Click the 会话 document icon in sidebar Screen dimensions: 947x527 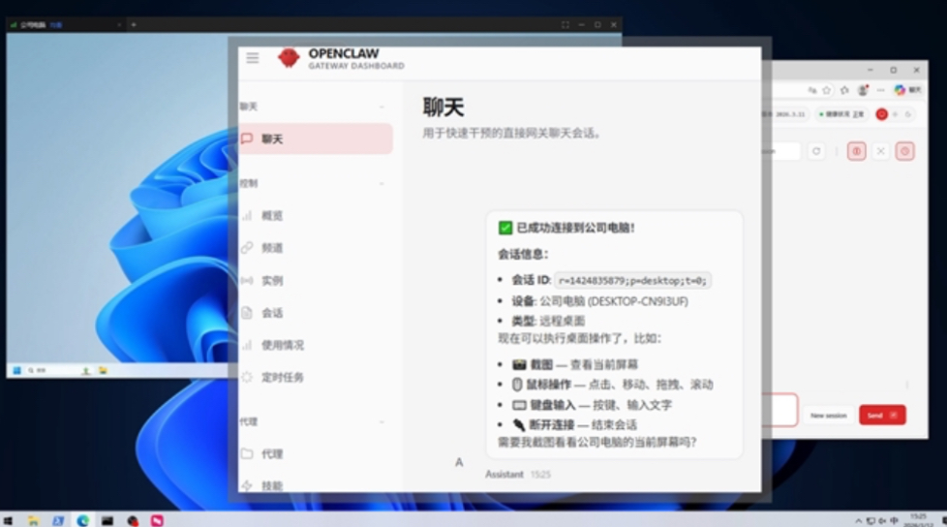pos(247,313)
